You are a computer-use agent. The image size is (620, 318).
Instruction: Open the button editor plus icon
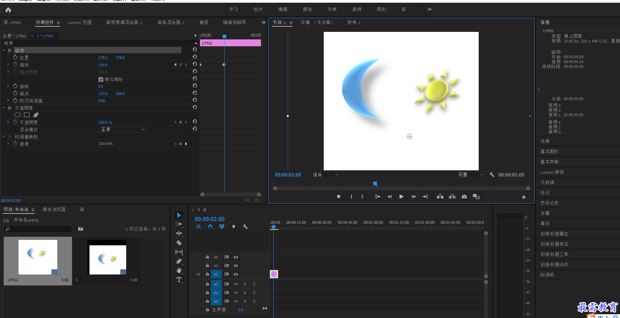tap(524, 197)
